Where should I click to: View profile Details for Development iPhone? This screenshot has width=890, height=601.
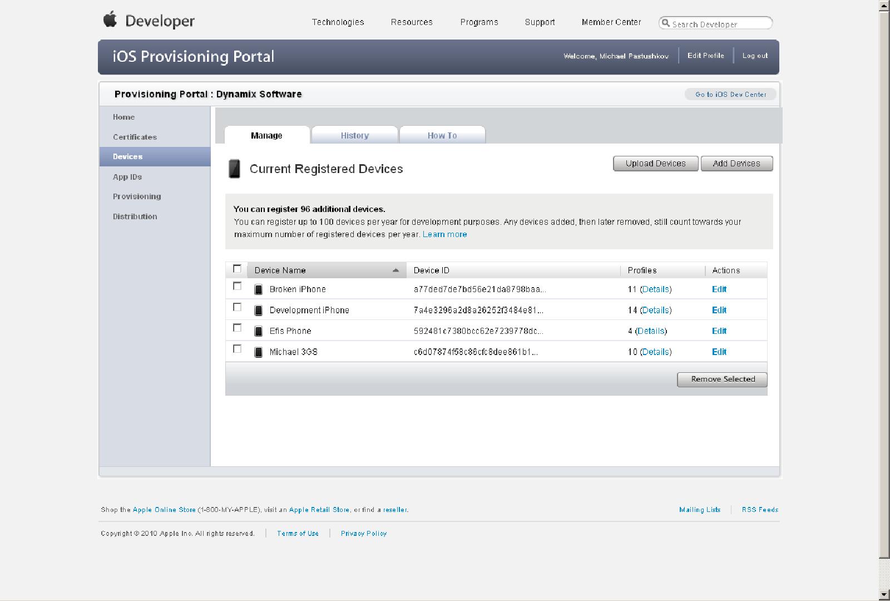click(655, 311)
